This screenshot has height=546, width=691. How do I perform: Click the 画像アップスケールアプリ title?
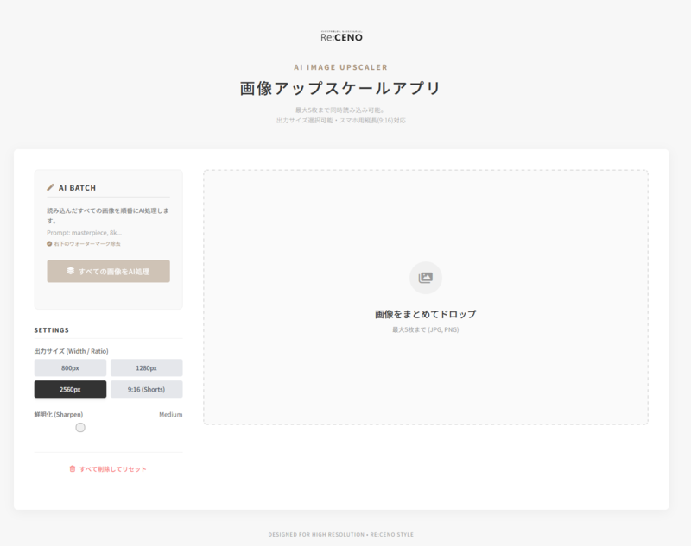[340, 88]
